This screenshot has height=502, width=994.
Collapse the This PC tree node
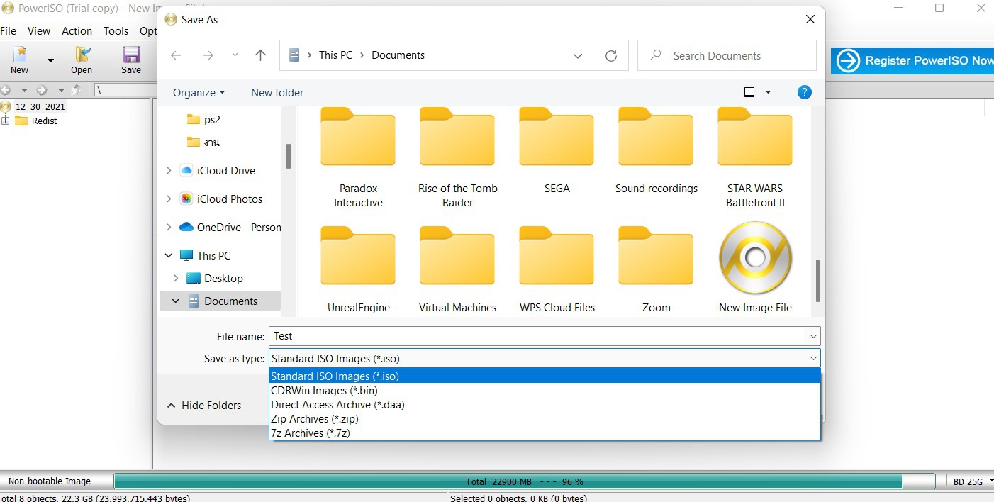(x=169, y=256)
